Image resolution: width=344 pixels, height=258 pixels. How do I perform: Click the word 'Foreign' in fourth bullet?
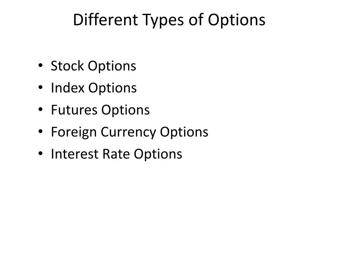click(x=74, y=132)
